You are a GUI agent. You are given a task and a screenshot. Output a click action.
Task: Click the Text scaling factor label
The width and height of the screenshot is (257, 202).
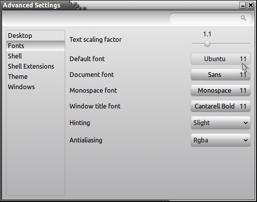click(96, 39)
